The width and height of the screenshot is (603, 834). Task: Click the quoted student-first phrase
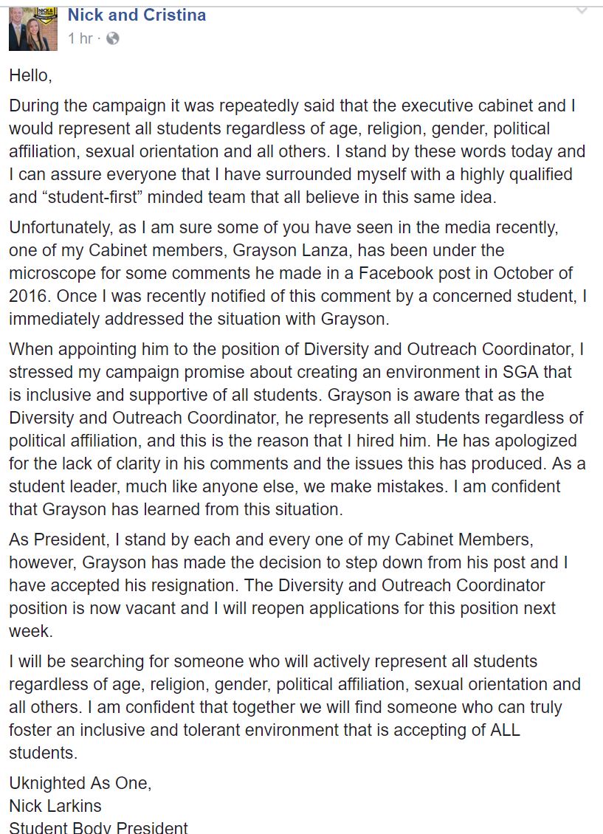(92, 197)
